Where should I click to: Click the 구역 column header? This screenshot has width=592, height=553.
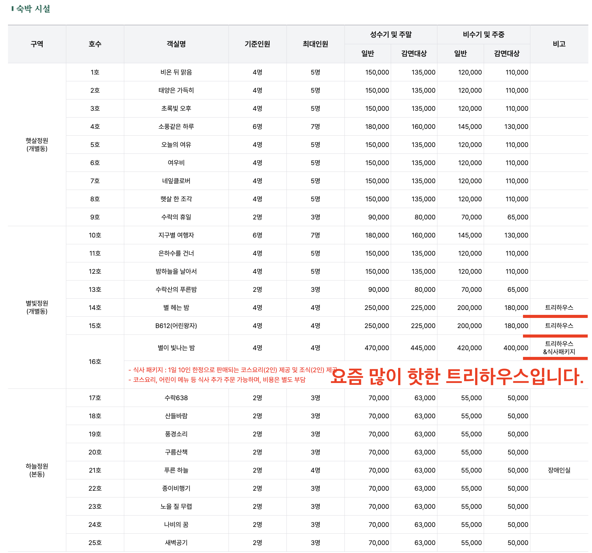(37, 44)
